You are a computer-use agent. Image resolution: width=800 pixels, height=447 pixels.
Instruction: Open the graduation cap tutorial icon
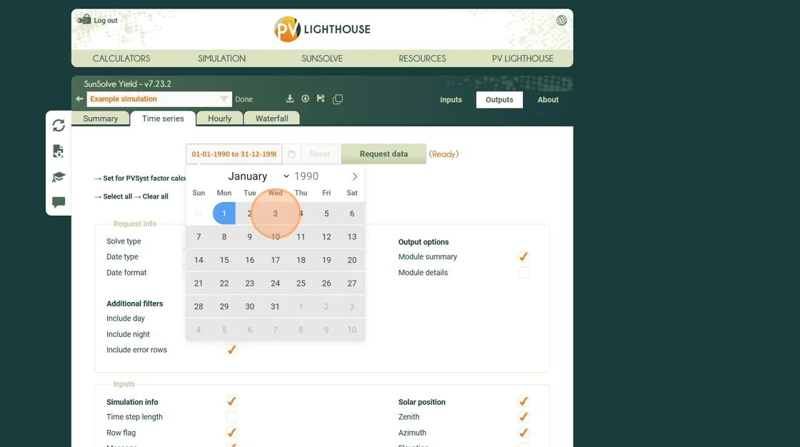pyautogui.click(x=59, y=177)
